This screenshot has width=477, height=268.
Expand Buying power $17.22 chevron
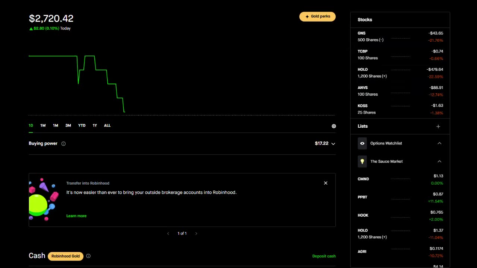(333, 144)
